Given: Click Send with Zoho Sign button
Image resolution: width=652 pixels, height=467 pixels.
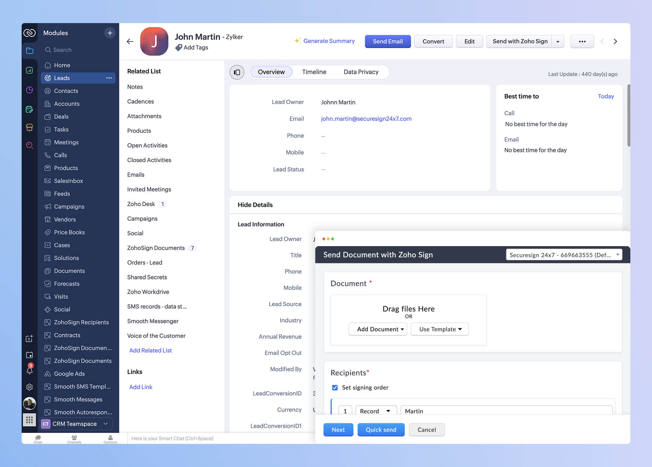Looking at the screenshot, I should coord(520,42).
